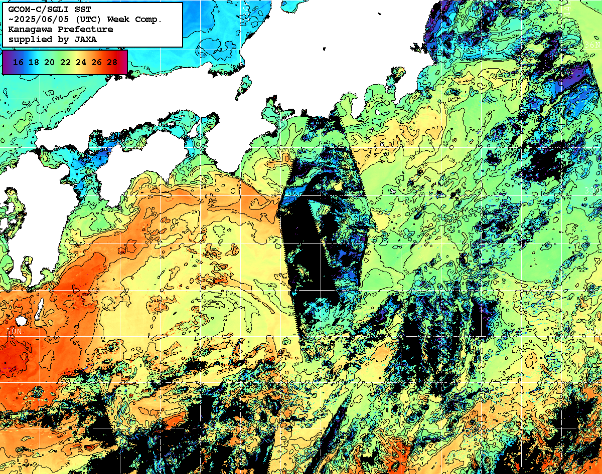
Task: Click the 24 value on the temperature legend
Action: click(81, 62)
